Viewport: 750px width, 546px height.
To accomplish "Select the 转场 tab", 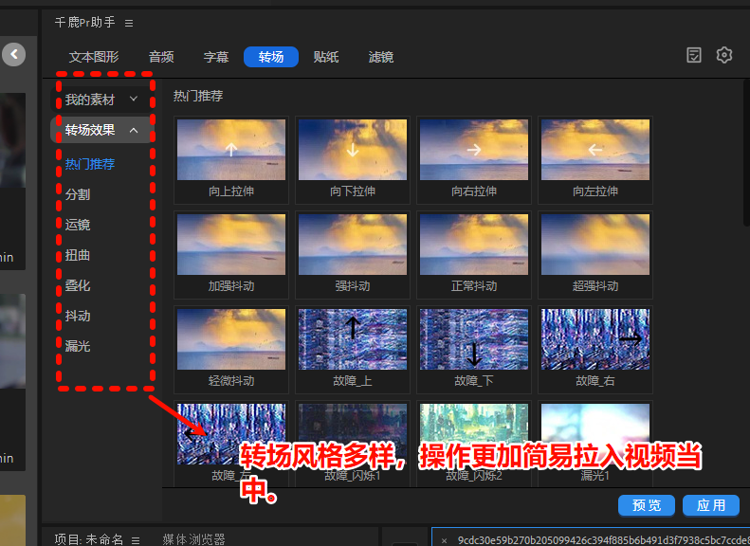I will (x=271, y=57).
